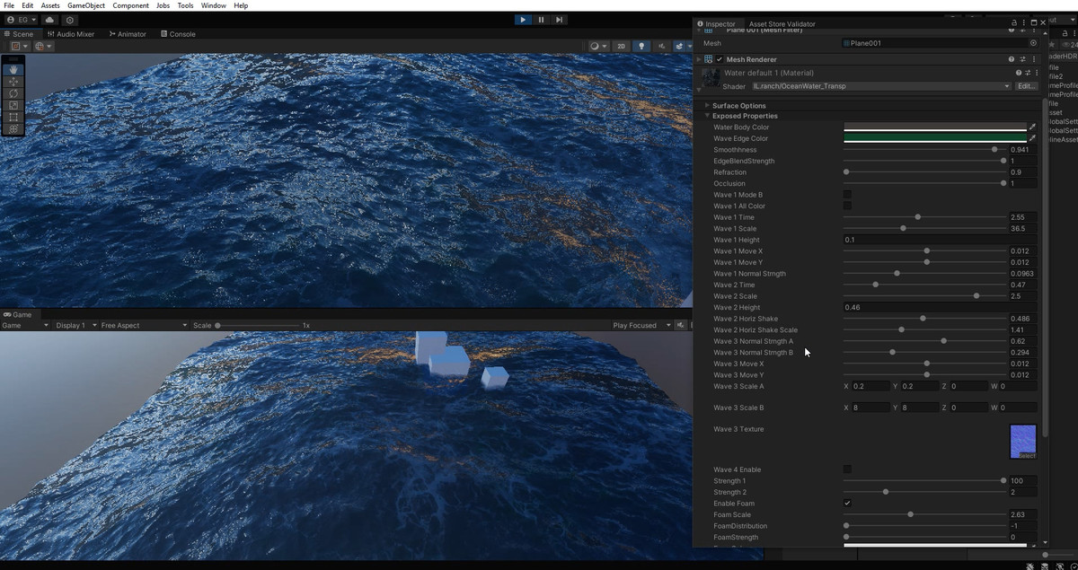Select the Wave 3 Texture thumbnail
Image resolution: width=1078 pixels, height=570 pixels.
[1023, 442]
